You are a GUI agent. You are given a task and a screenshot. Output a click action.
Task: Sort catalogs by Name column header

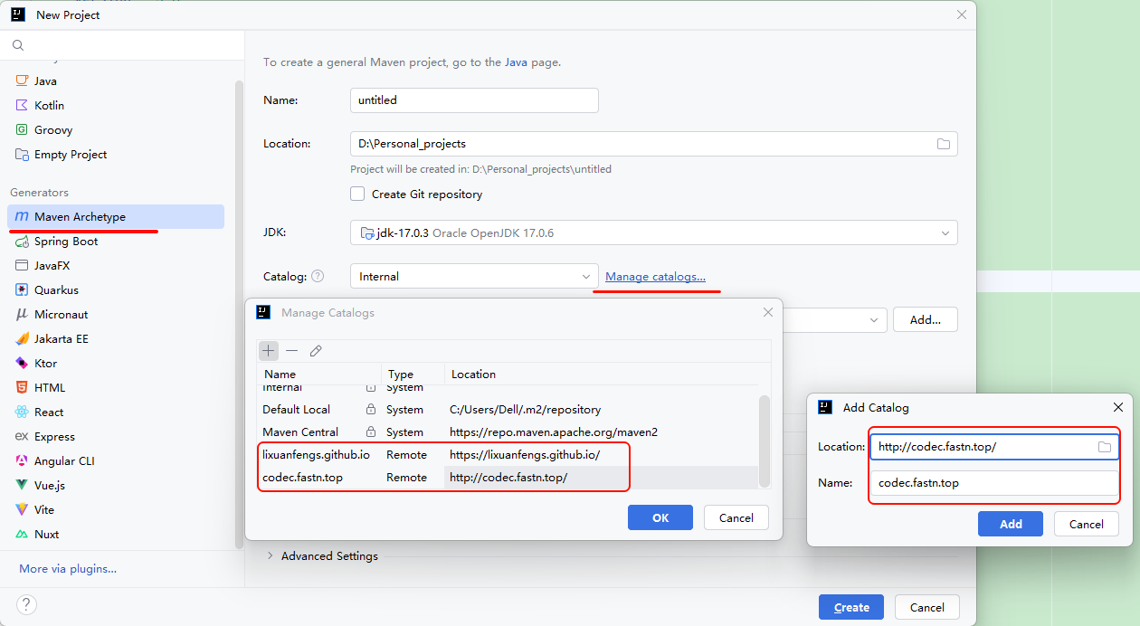[318, 374]
